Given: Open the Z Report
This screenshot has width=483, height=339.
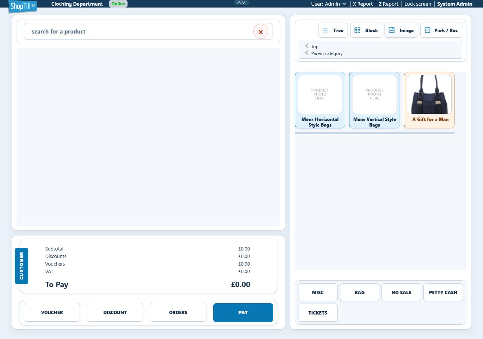Looking at the screenshot, I should [388, 4].
